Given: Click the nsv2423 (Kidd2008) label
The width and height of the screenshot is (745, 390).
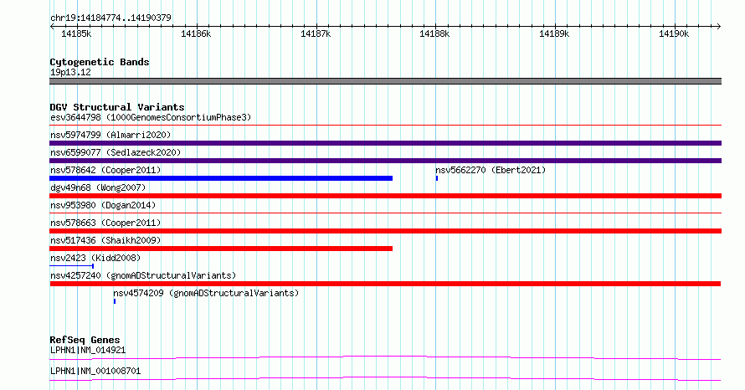Looking at the screenshot, I should (95, 258).
